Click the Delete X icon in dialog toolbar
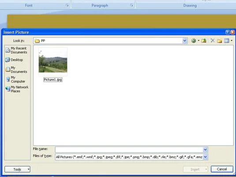236x177 pixels. click(x=213, y=40)
